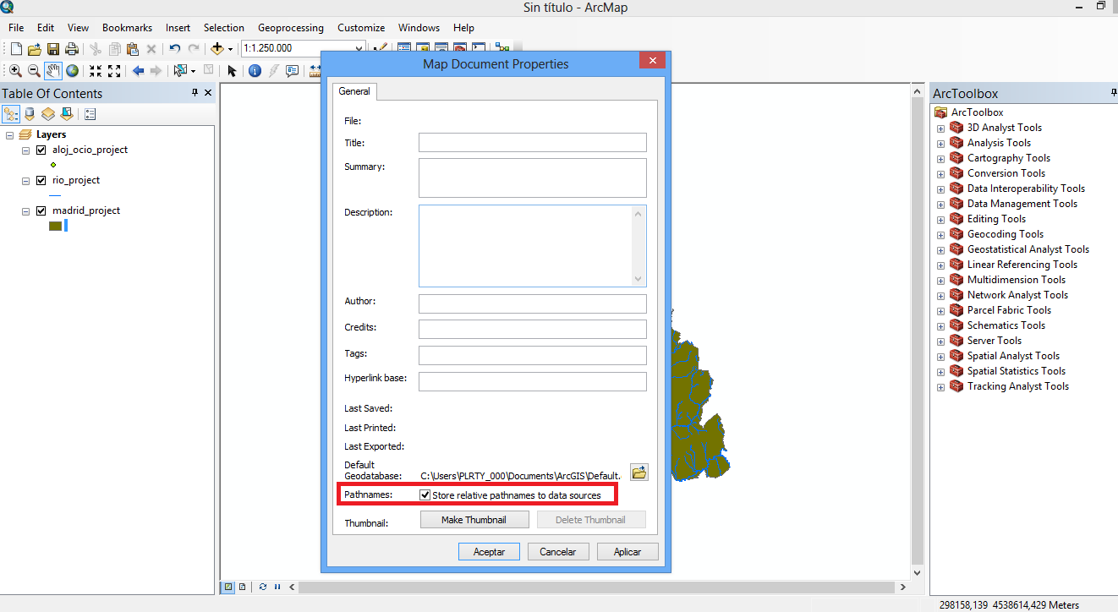Screen dimensions: 1118x612
Task: Click the Aceptar button
Action: click(489, 551)
